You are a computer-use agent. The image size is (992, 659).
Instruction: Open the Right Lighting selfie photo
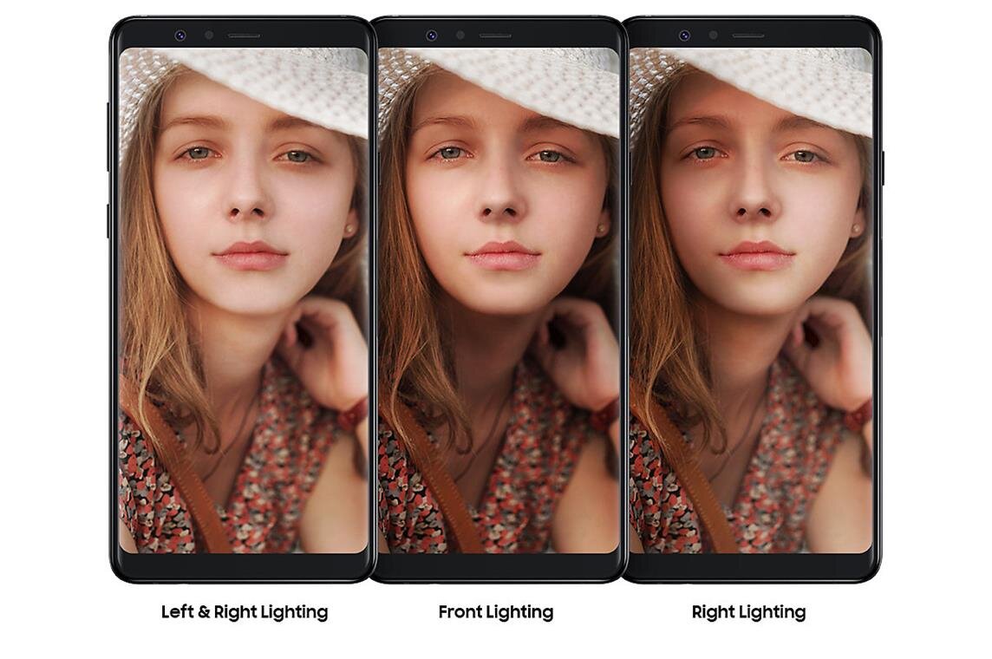[x=751, y=300]
